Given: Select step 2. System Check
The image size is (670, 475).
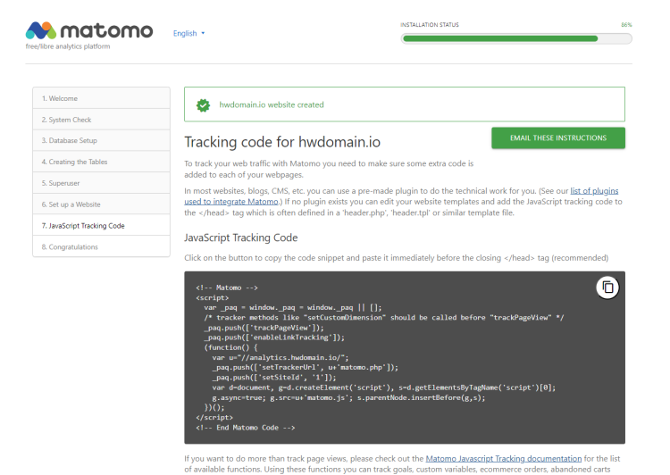Looking at the screenshot, I should [101, 120].
